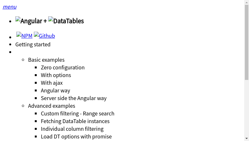The width and height of the screenshot is (249, 141).
Task: Open Zero configuration example
Action: pos(63,67)
